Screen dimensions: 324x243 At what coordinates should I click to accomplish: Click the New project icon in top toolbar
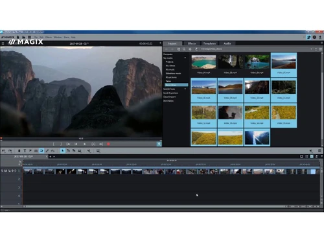pyautogui.click(x=18, y=37)
